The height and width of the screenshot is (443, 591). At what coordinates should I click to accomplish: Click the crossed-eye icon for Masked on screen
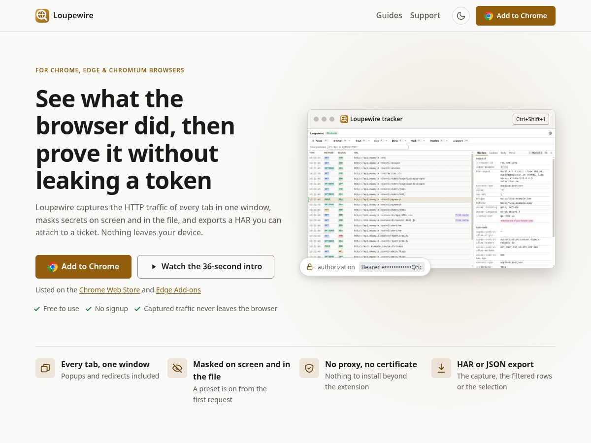[x=177, y=368]
